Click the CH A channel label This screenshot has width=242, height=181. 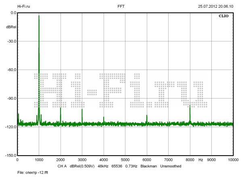[x=62, y=166]
